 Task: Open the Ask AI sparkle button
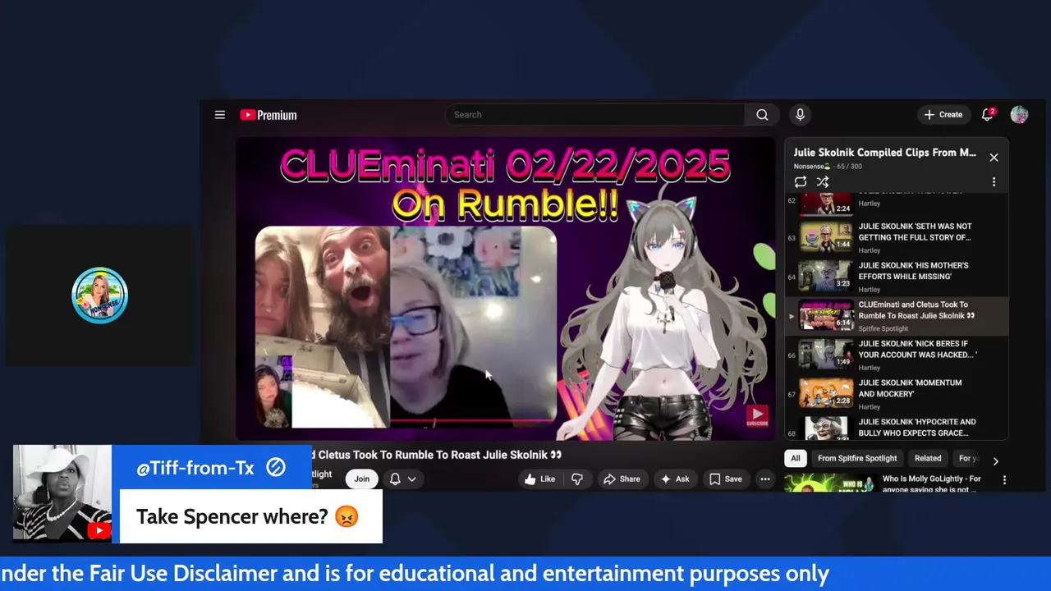[675, 479]
